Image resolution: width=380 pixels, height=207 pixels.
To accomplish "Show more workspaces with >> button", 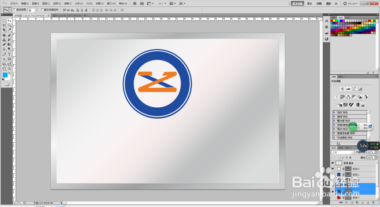I will [x=336, y=4].
